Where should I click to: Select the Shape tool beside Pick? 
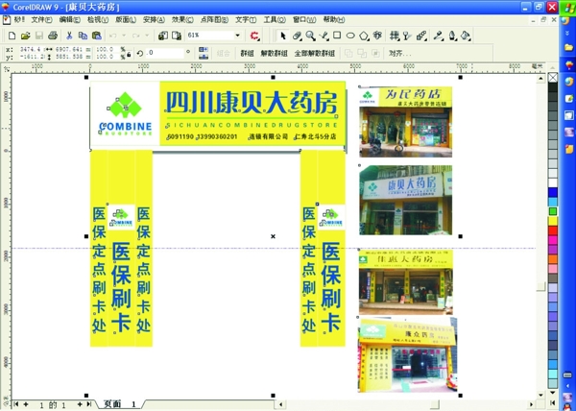(297, 36)
